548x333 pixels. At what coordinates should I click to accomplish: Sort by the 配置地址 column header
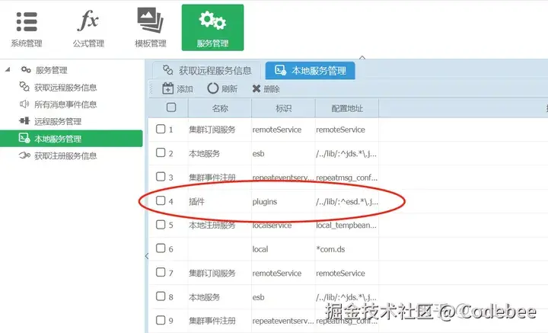point(347,108)
